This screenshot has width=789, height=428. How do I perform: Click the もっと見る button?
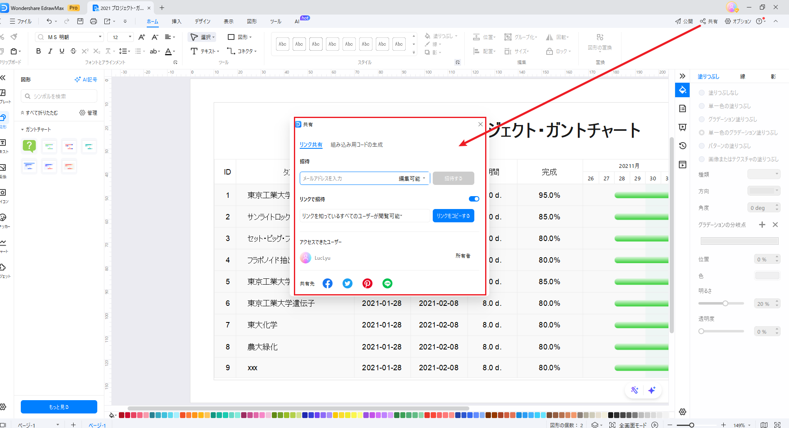pos(59,407)
